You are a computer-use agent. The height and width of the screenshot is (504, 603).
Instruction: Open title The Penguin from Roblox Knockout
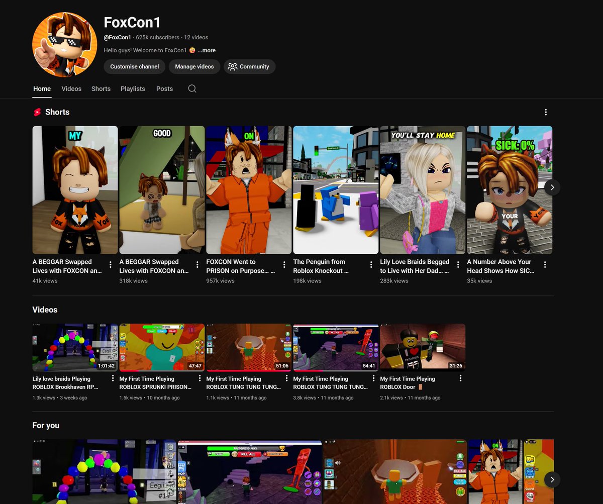(321, 266)
